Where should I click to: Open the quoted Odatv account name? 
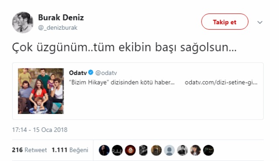tap(78, 73)
